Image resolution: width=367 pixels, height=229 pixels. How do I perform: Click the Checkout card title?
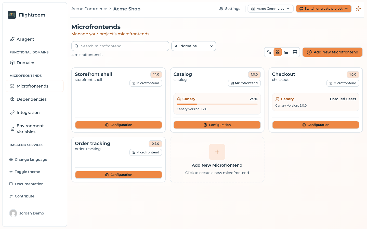[x=283, y=74]
